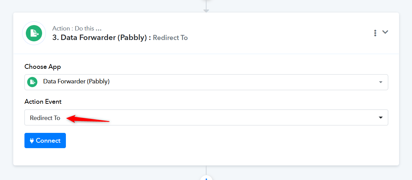Add a new step with the plus icon below

pyautogui.click(x=206, y=178)
